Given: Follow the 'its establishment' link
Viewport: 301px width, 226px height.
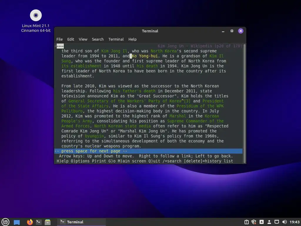Looking at the screenshot, I should (81, 66).
